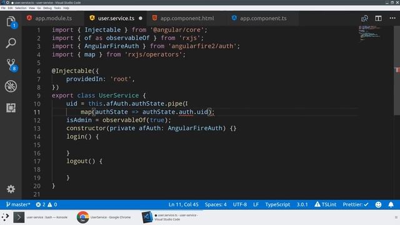Screen dimensions: 400x225
Task: Open the Extensions view in activity bar
Action: [11, 107]
